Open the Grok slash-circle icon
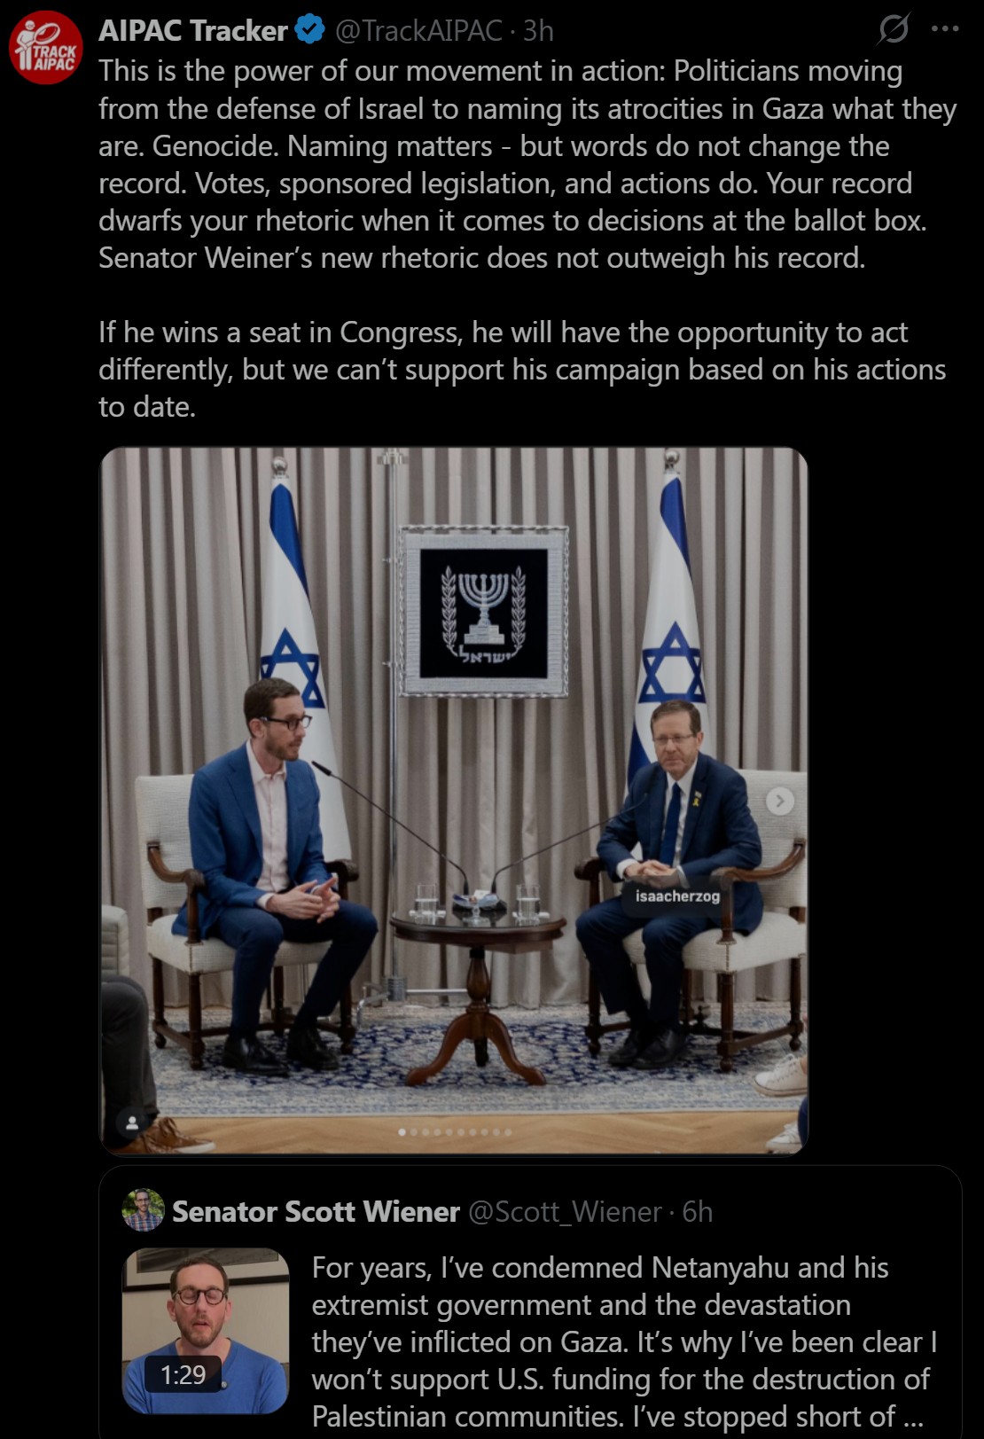Screen dimensions: 984x1439 893,29
